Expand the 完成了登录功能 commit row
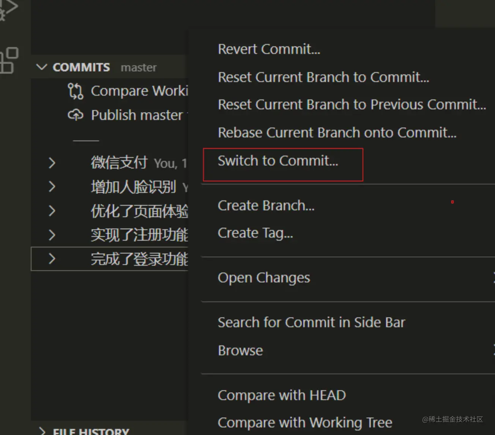 (x=52, y=259)
